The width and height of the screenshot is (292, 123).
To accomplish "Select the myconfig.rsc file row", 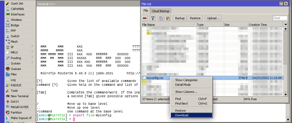I will 212,78.
